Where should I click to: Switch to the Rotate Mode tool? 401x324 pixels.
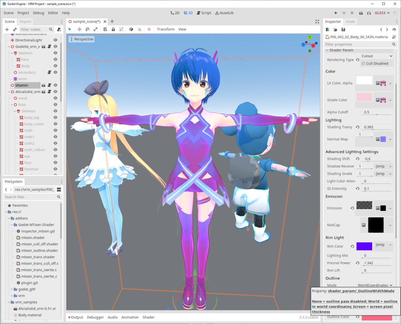[x=87, y=29]
